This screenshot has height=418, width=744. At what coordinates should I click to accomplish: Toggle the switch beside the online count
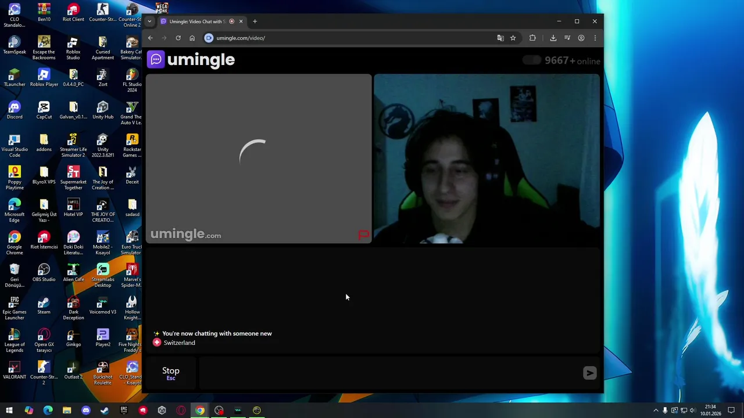tap(532, 60)
